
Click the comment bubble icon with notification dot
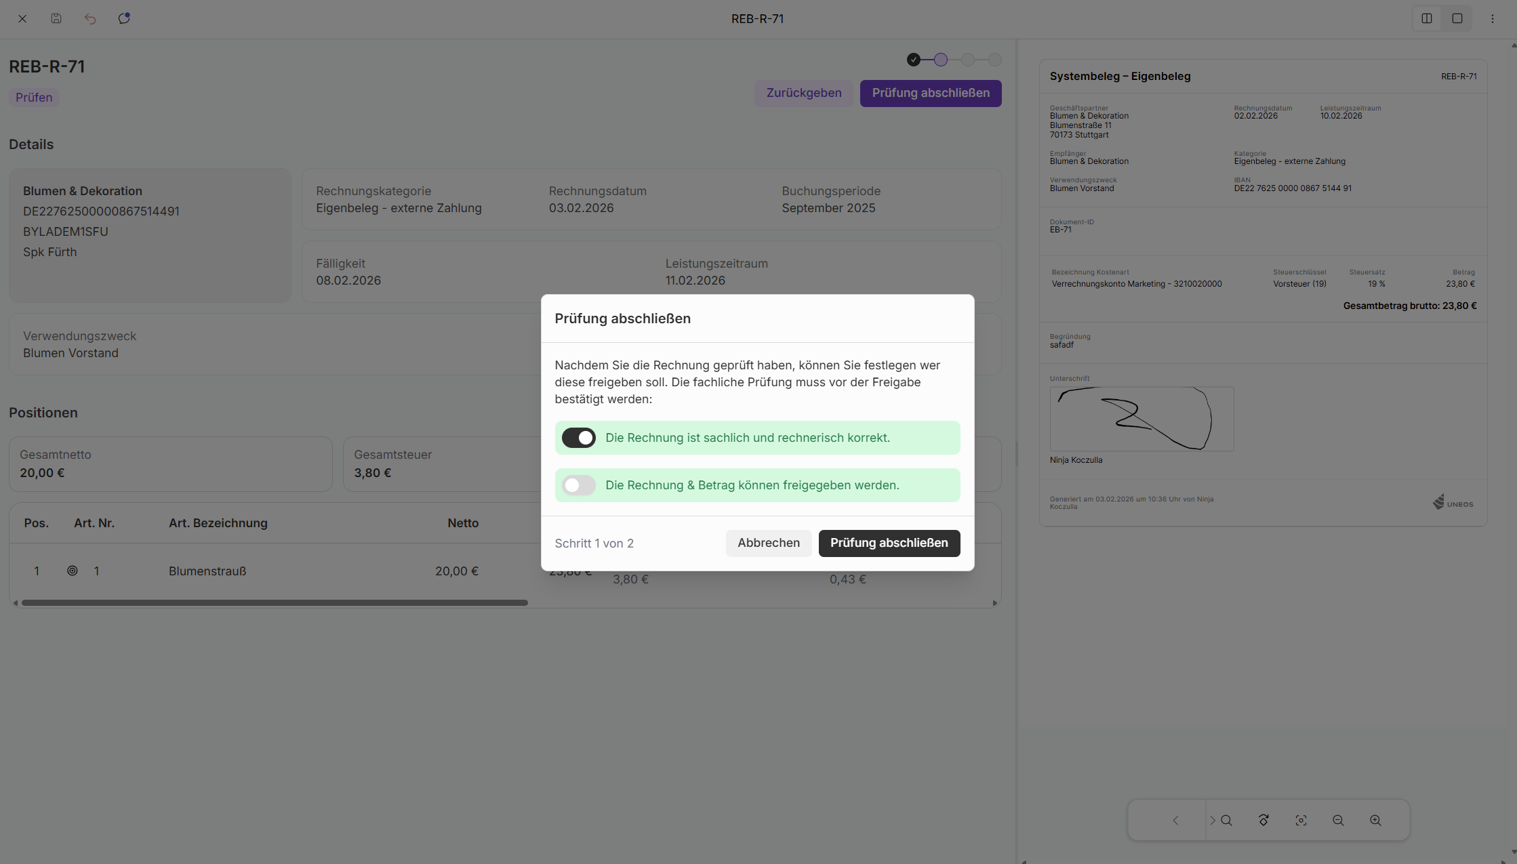pos(124,19)
